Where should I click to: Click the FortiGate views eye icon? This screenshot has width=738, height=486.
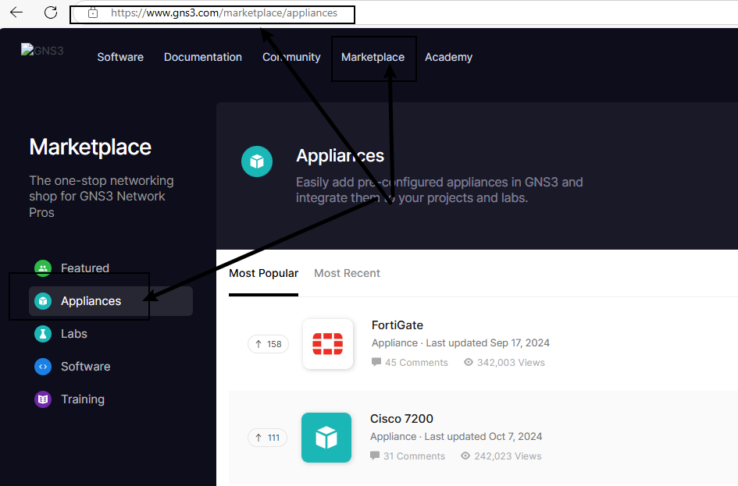click(469, 362)
